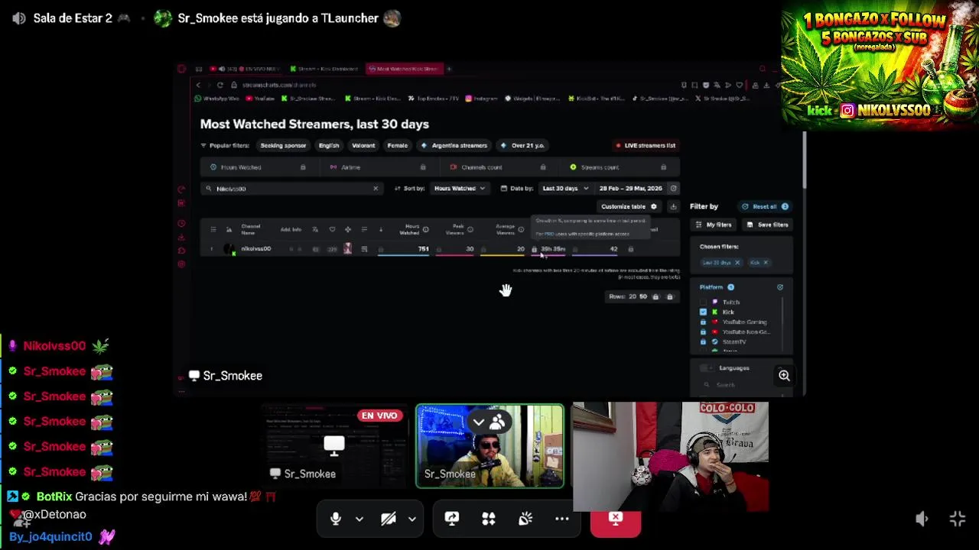Select the Seeking sponsor filter
The height and width of the screenshot is (550, 979).
click(283, 145)
